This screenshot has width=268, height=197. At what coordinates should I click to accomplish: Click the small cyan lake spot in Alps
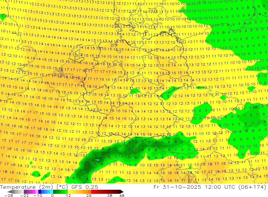97,160
